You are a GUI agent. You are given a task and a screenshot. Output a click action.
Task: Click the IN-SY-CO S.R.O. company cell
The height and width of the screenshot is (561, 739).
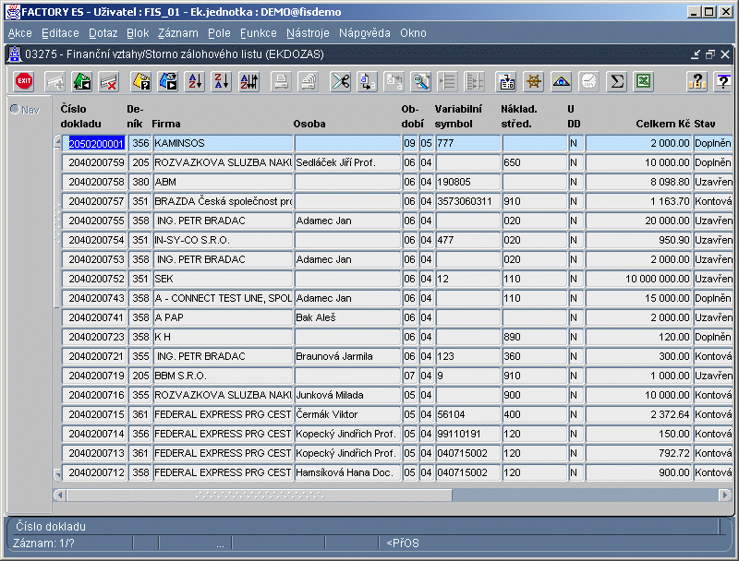[x=223, y=240]
